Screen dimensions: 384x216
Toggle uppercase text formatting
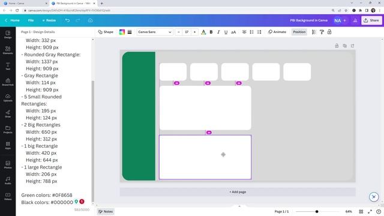pos(233,32)
